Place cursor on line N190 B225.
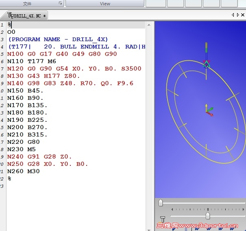The width and height of the screenshot is (246, 231). [x=27, y=120]
